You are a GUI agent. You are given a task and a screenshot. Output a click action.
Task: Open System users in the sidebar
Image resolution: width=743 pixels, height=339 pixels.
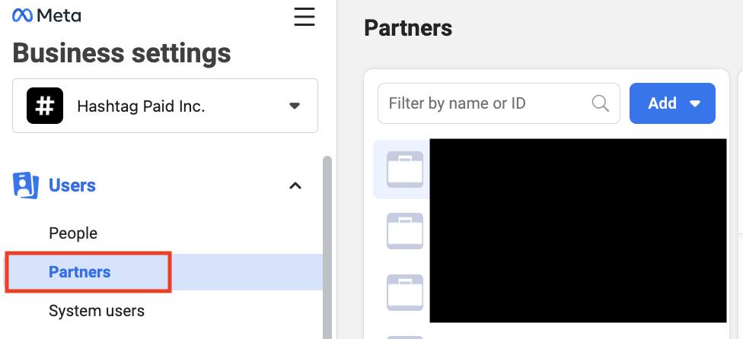[x=97, y=311]
